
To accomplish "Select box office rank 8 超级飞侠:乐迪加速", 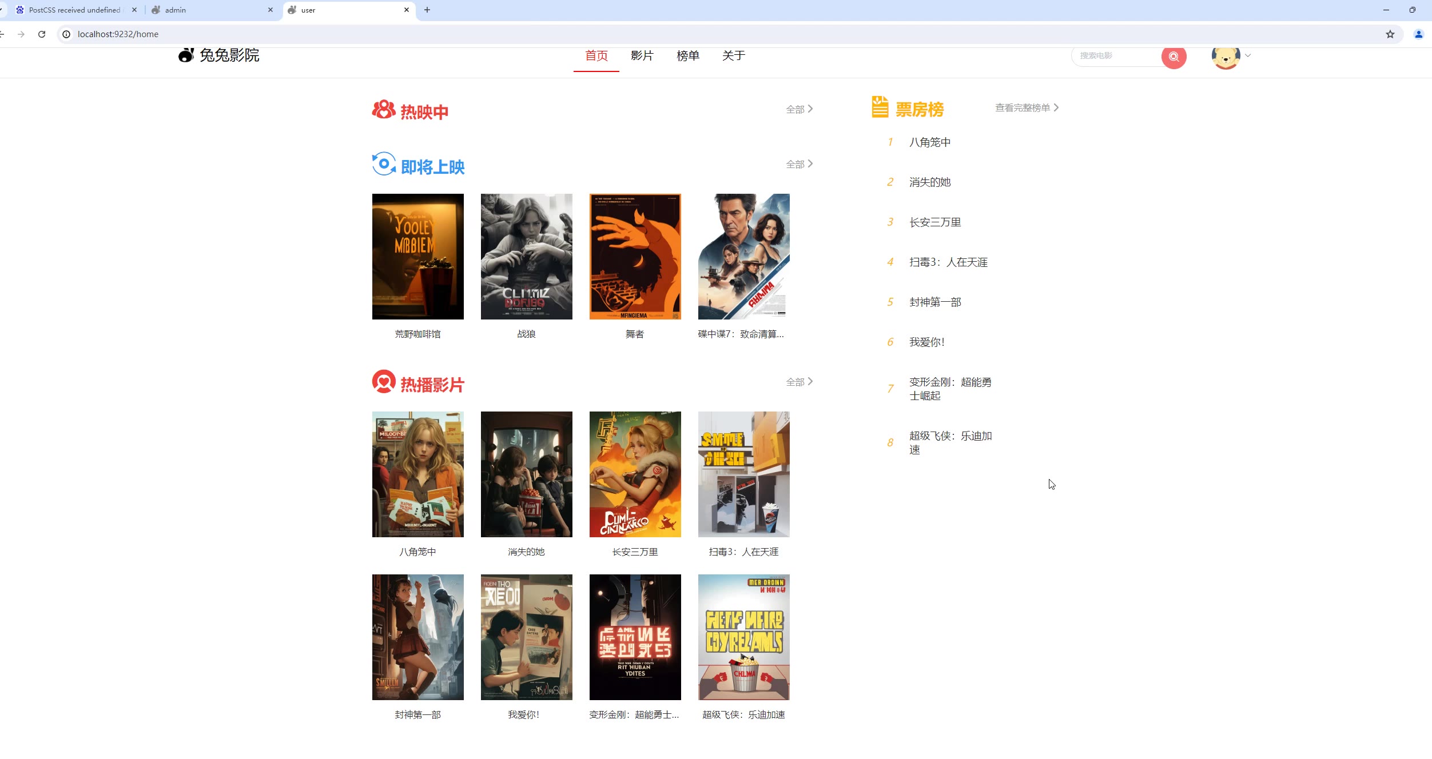I will point(950,442).
